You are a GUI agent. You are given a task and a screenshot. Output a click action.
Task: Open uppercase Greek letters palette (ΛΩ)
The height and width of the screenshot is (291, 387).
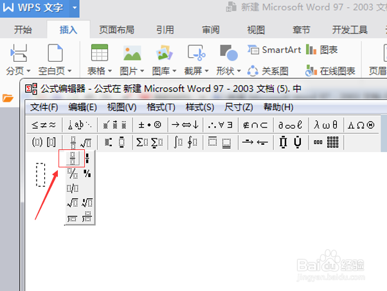click(x=361, y=125)
